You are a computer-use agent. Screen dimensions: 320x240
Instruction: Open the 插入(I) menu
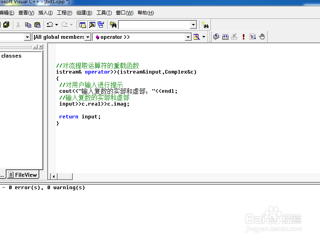click(x=45, y=13)
